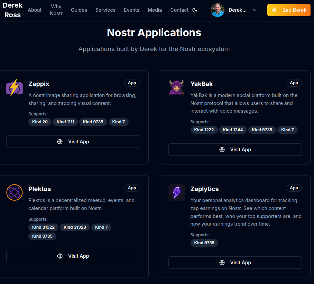Go to the Guides navigation item
This screenshot has width=314, height=284.
[79, 10]
